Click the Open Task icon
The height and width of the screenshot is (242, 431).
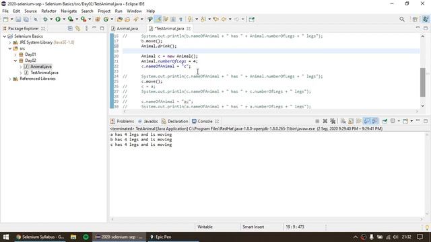click(127, 19)
